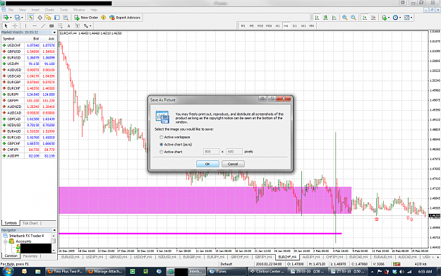Viewport: 441px width, 276px height.
Task: Select the vertical line drawing tool
Action: [x=25, y=26]
